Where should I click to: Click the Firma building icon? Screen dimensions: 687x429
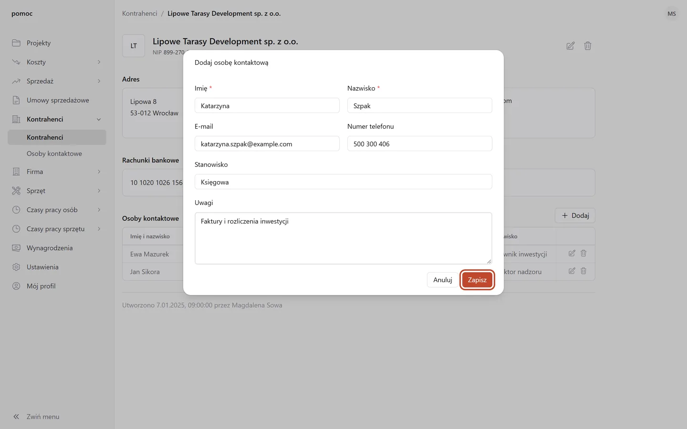point(16,172)
